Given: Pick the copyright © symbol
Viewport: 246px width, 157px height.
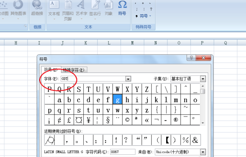Looking at the screenshot, I should point(127,120).
